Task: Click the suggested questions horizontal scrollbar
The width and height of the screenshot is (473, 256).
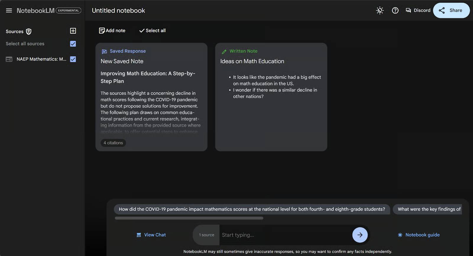Action: tap(189, 218)
